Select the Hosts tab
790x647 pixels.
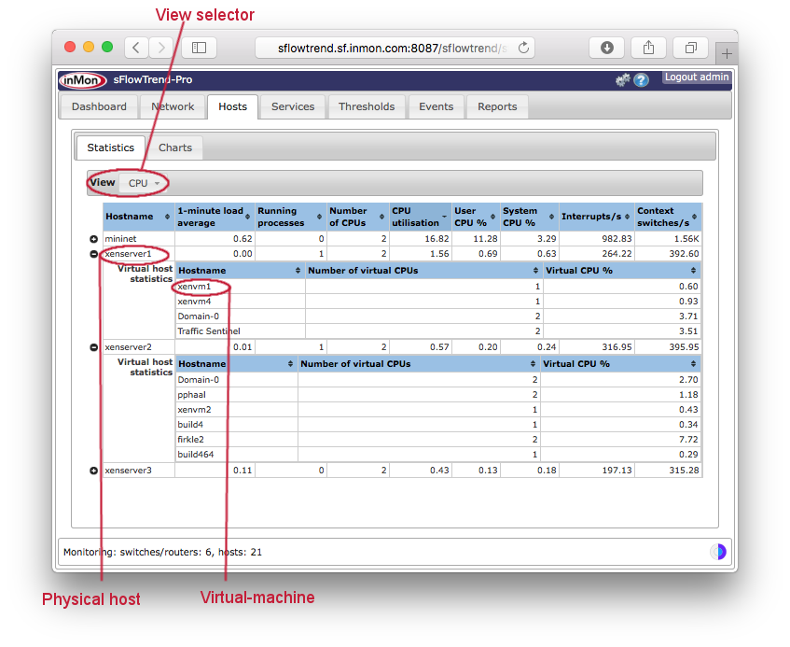(x=233, y=106)
